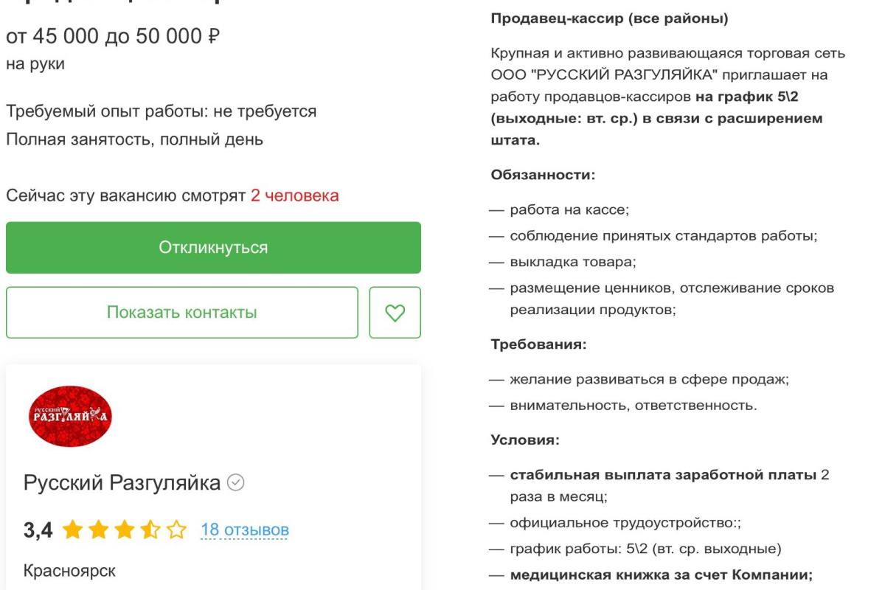The width and height of the screenshot is (885, 590).
Task: Click the first gold rating star
Action: pyautogui.click(x=72, y=530)
